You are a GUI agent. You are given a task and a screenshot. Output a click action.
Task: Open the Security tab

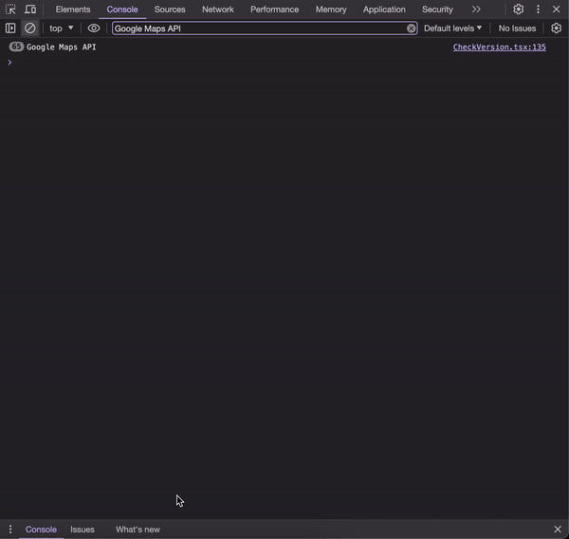click(437, 9)
